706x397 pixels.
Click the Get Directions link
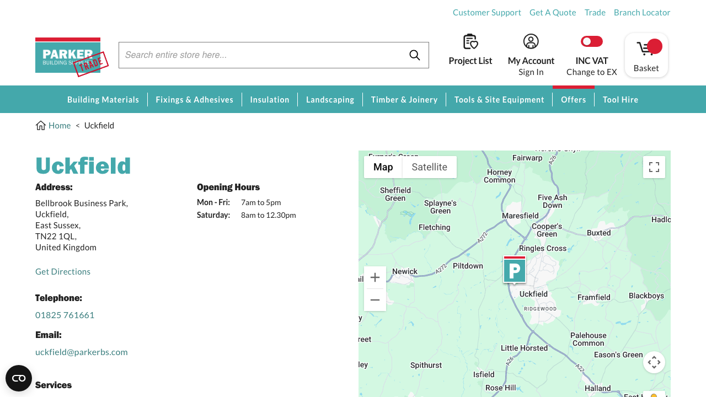[63, 272]
